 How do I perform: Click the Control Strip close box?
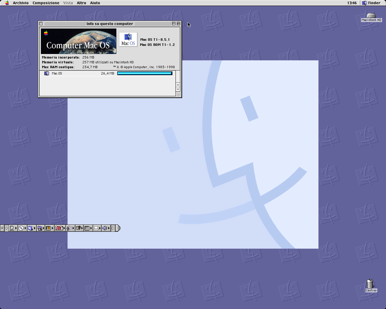pyautogui.click(x=2, y=228)
